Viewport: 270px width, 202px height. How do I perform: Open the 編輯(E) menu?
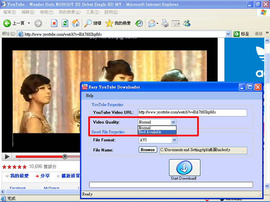[28, 12]
